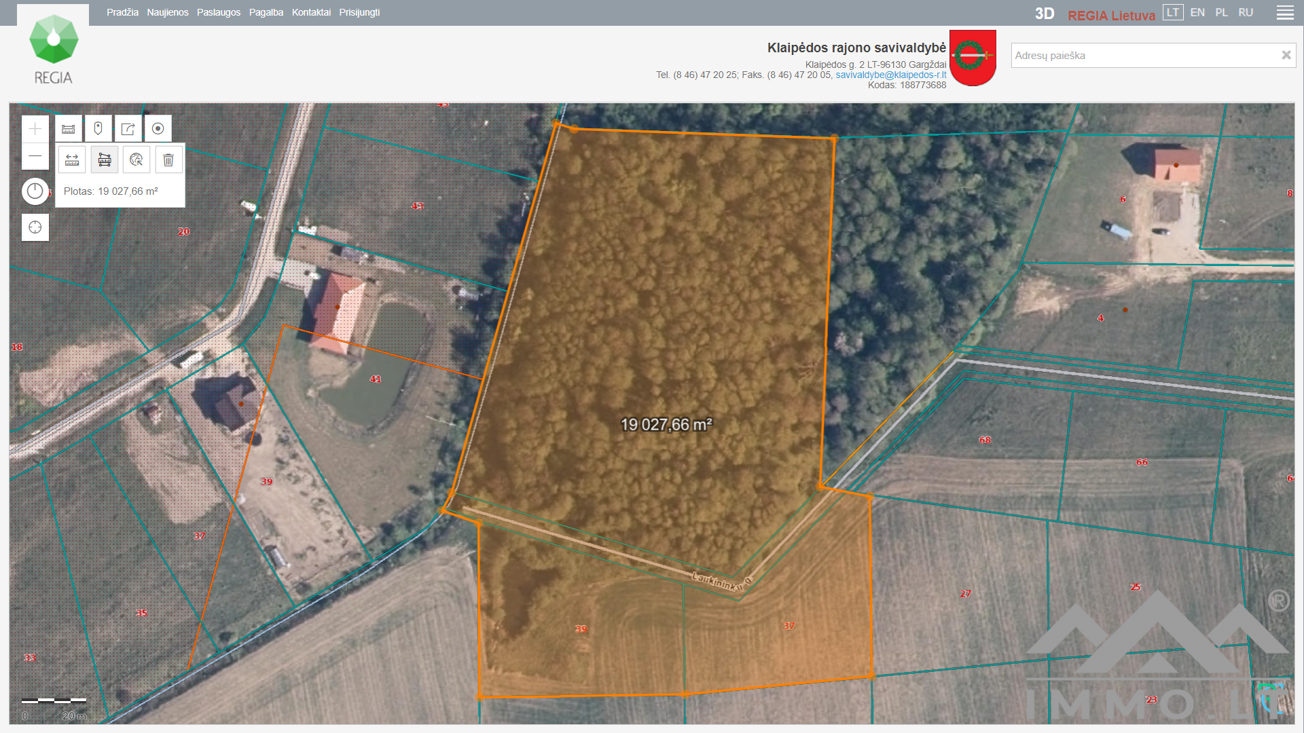The width and height of the screenshot is (1304, 733).
Task: Reset map rotation with compass button
Action: click(x=35, y=191)
